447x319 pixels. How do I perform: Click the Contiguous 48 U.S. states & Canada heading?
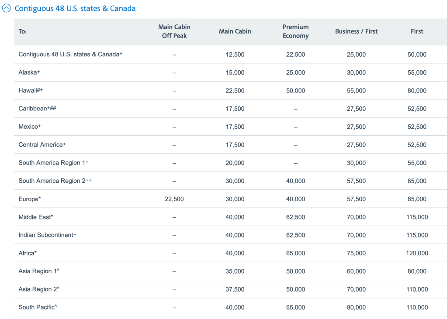[x=75, y=9]
